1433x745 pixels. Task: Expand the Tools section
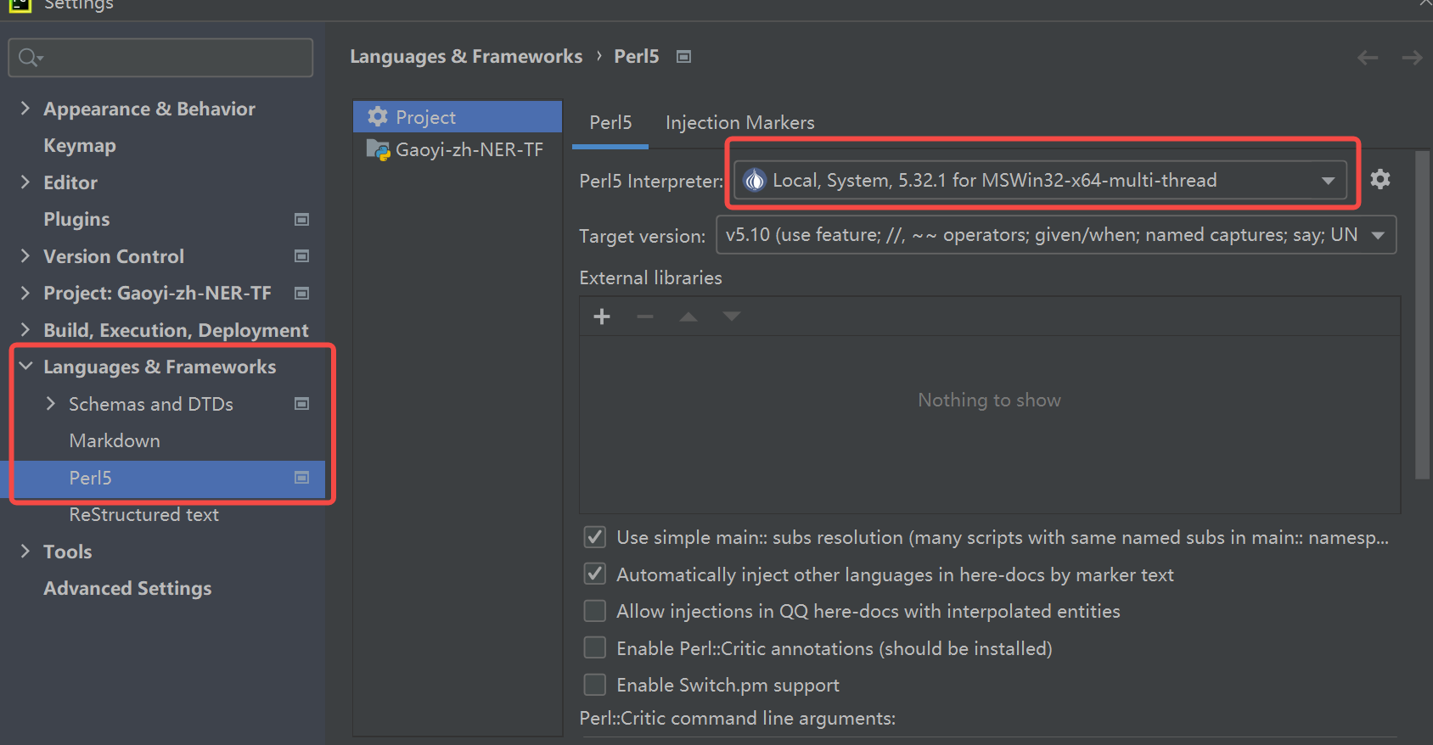[25, 552]
